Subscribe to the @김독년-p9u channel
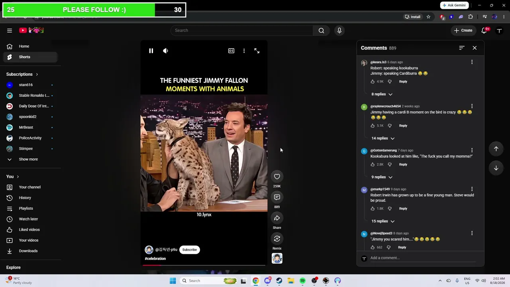 tap(190, 250)
